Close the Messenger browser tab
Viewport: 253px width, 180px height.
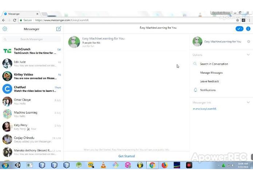tap(37, 14)
